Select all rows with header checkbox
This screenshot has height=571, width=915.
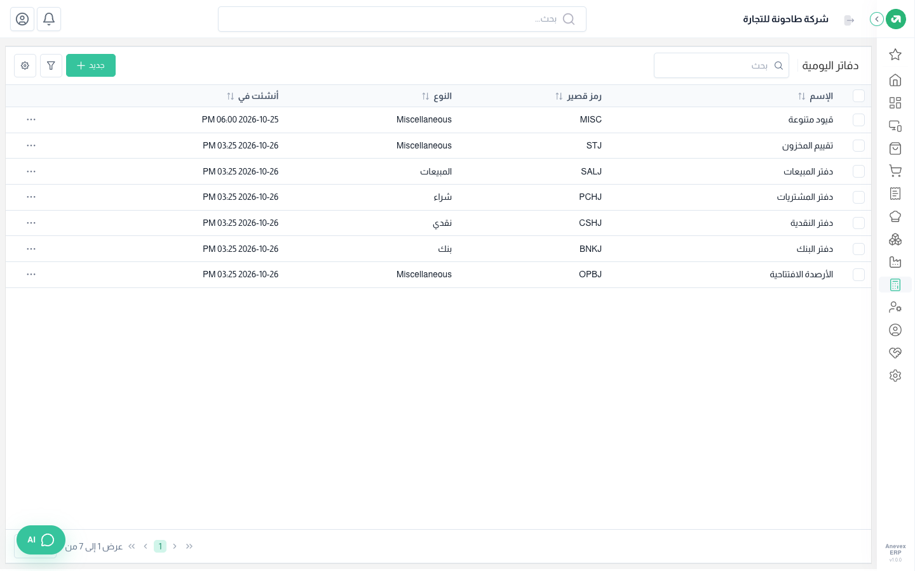point(858,96)
